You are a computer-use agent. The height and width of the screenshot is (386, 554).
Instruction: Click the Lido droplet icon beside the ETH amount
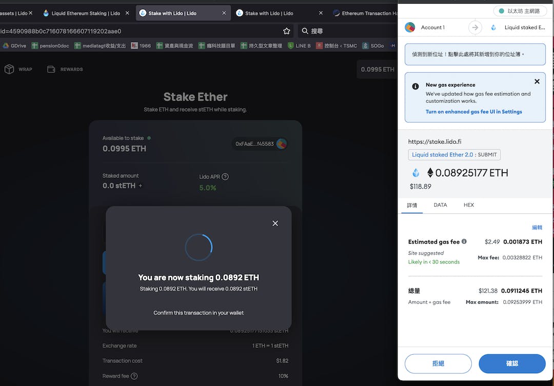(416, 173)
